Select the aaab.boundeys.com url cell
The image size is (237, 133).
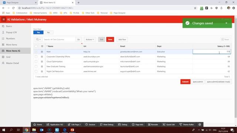(101, 57)
